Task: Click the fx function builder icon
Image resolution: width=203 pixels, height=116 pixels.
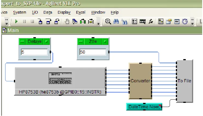Action: [x=151, y=21]
